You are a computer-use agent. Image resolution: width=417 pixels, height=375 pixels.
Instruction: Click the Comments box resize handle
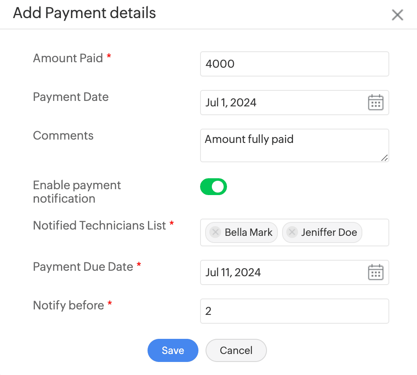(384, 158)
